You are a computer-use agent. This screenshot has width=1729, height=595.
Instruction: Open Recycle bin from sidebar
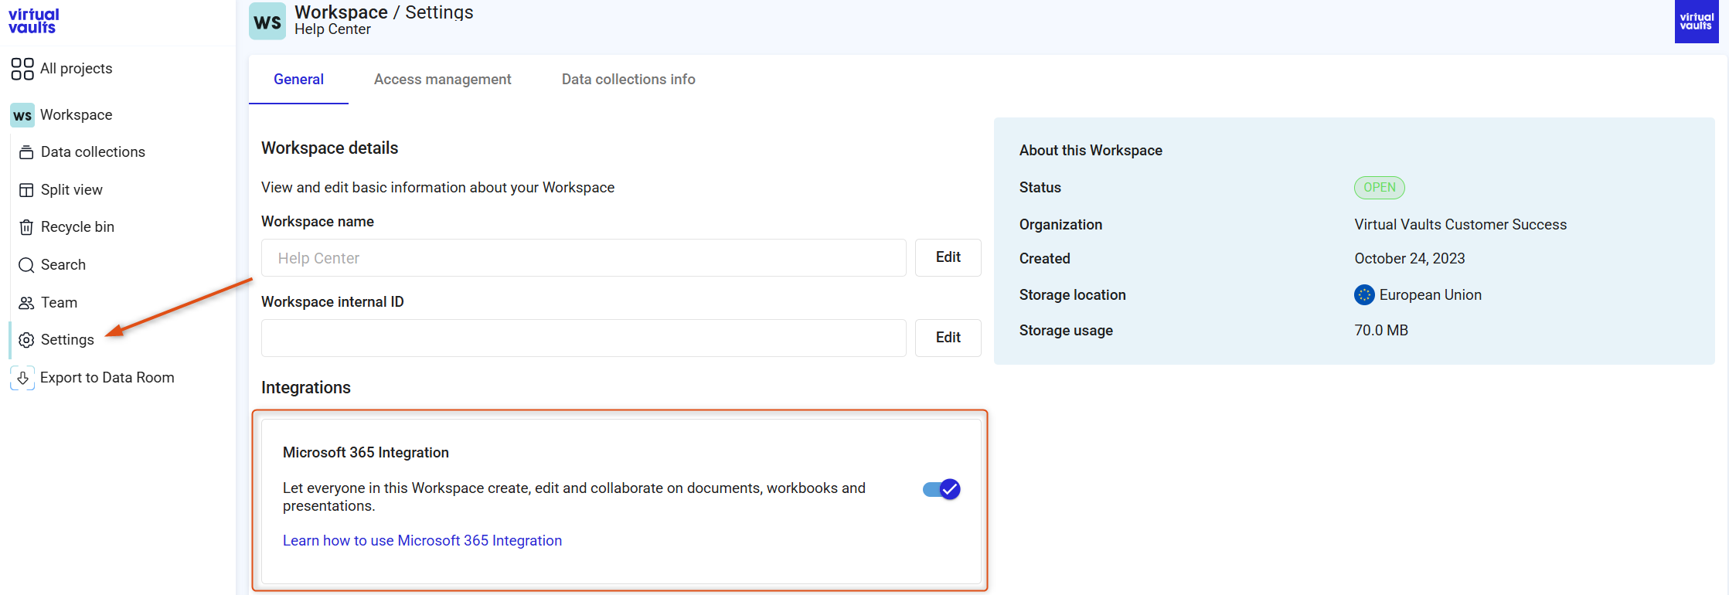[x=77, y=227]
